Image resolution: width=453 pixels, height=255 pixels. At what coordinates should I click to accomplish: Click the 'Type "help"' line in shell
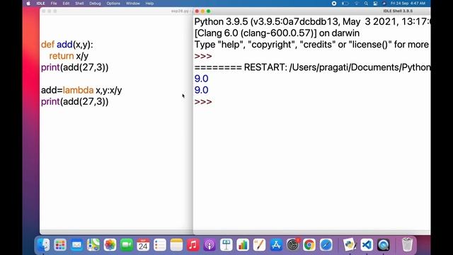point(311,45)
